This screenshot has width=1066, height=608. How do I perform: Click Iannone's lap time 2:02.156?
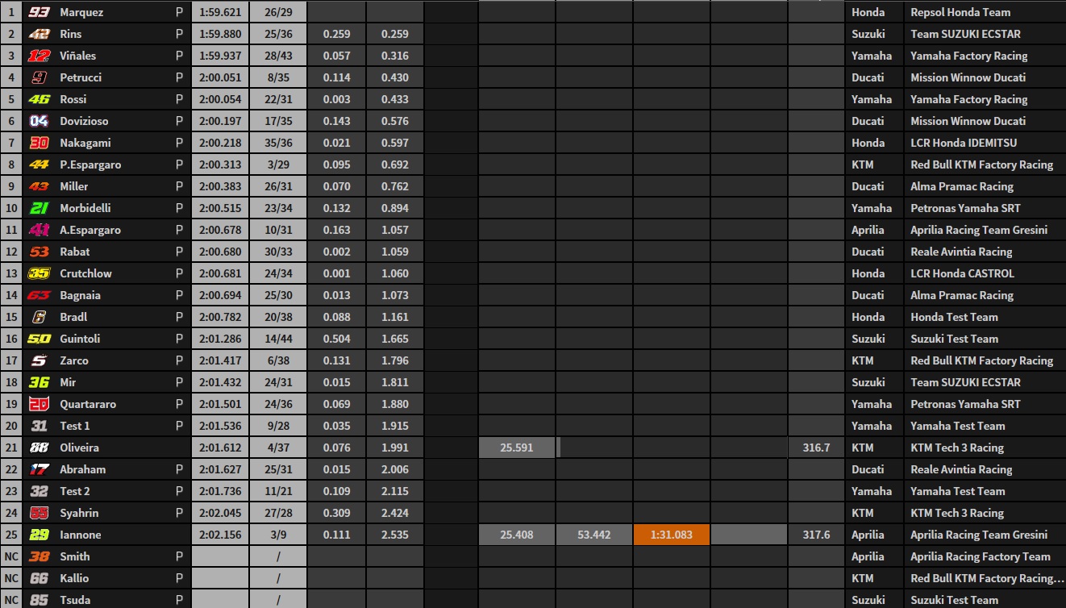pos(220,535)
